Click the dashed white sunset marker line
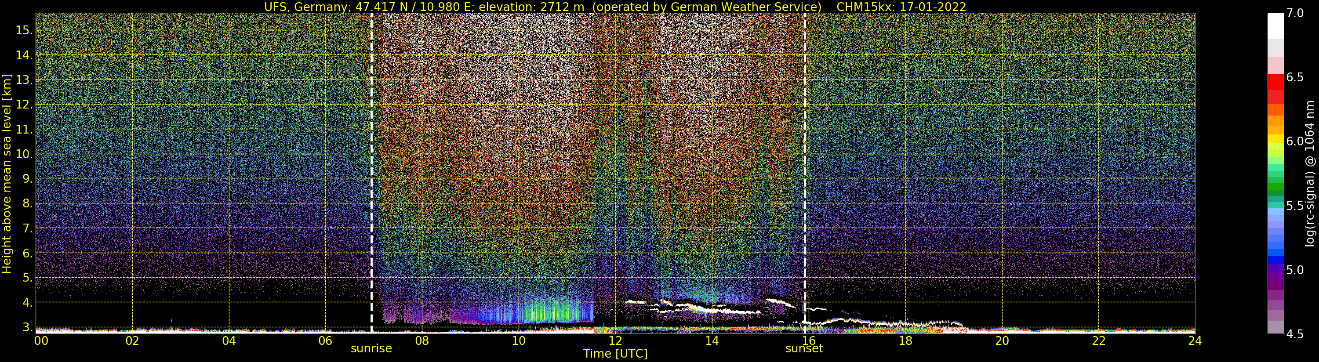The width and height of the screenshot is (1319, 362). coord(804,173)
